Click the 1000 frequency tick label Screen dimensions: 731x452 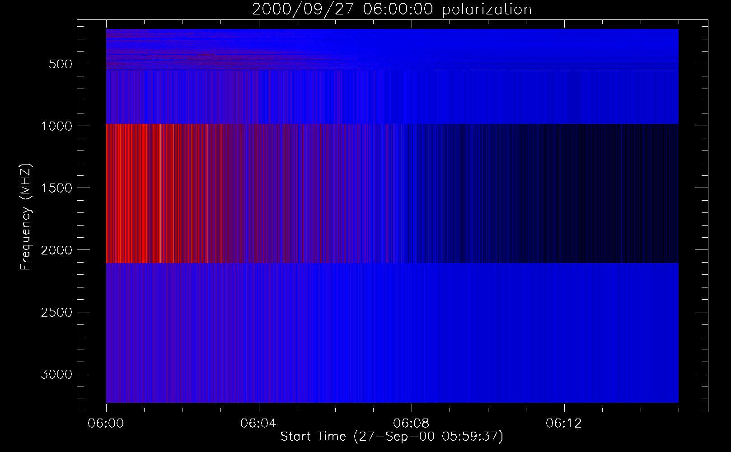56,126
